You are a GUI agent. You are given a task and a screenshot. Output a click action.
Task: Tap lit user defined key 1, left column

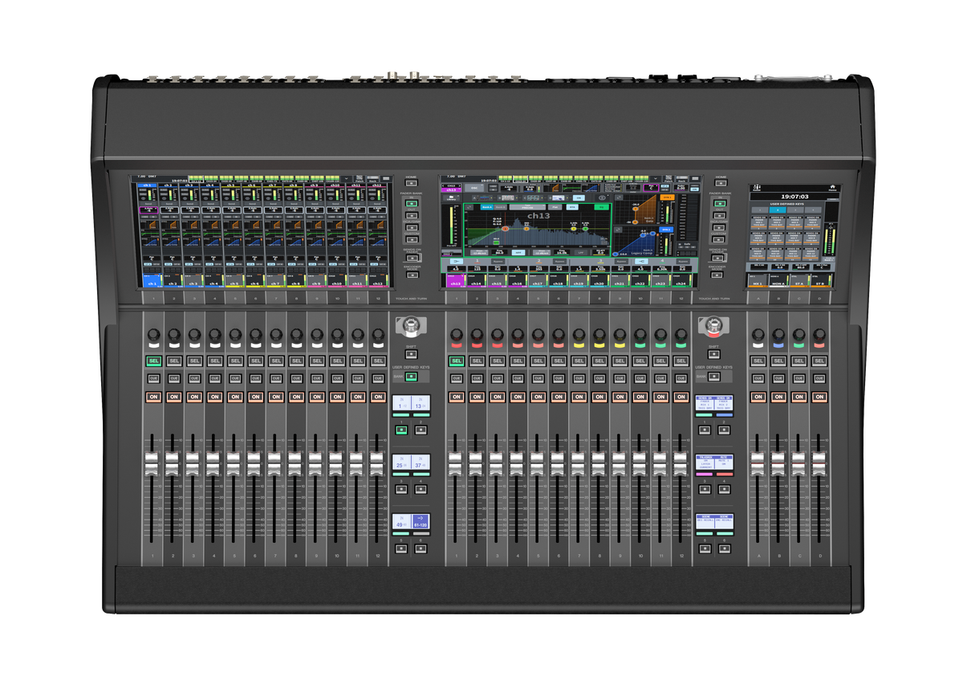pyautogui.click(x=402, y=430)
